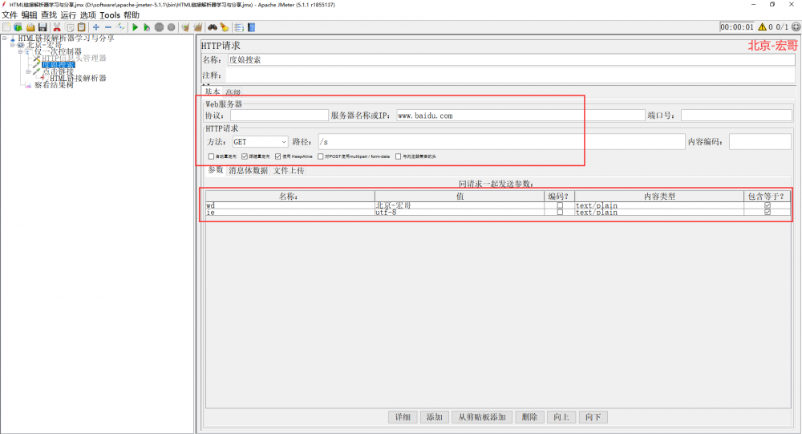802x434 pixels.
Task: Expand all tree nodes with plus icon
Action: [x=95, y=27]
